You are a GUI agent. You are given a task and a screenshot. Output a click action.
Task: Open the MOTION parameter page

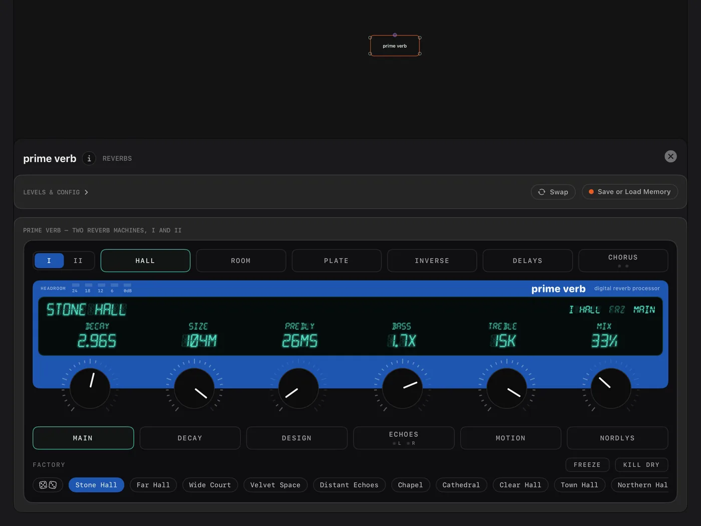[511, 438]
